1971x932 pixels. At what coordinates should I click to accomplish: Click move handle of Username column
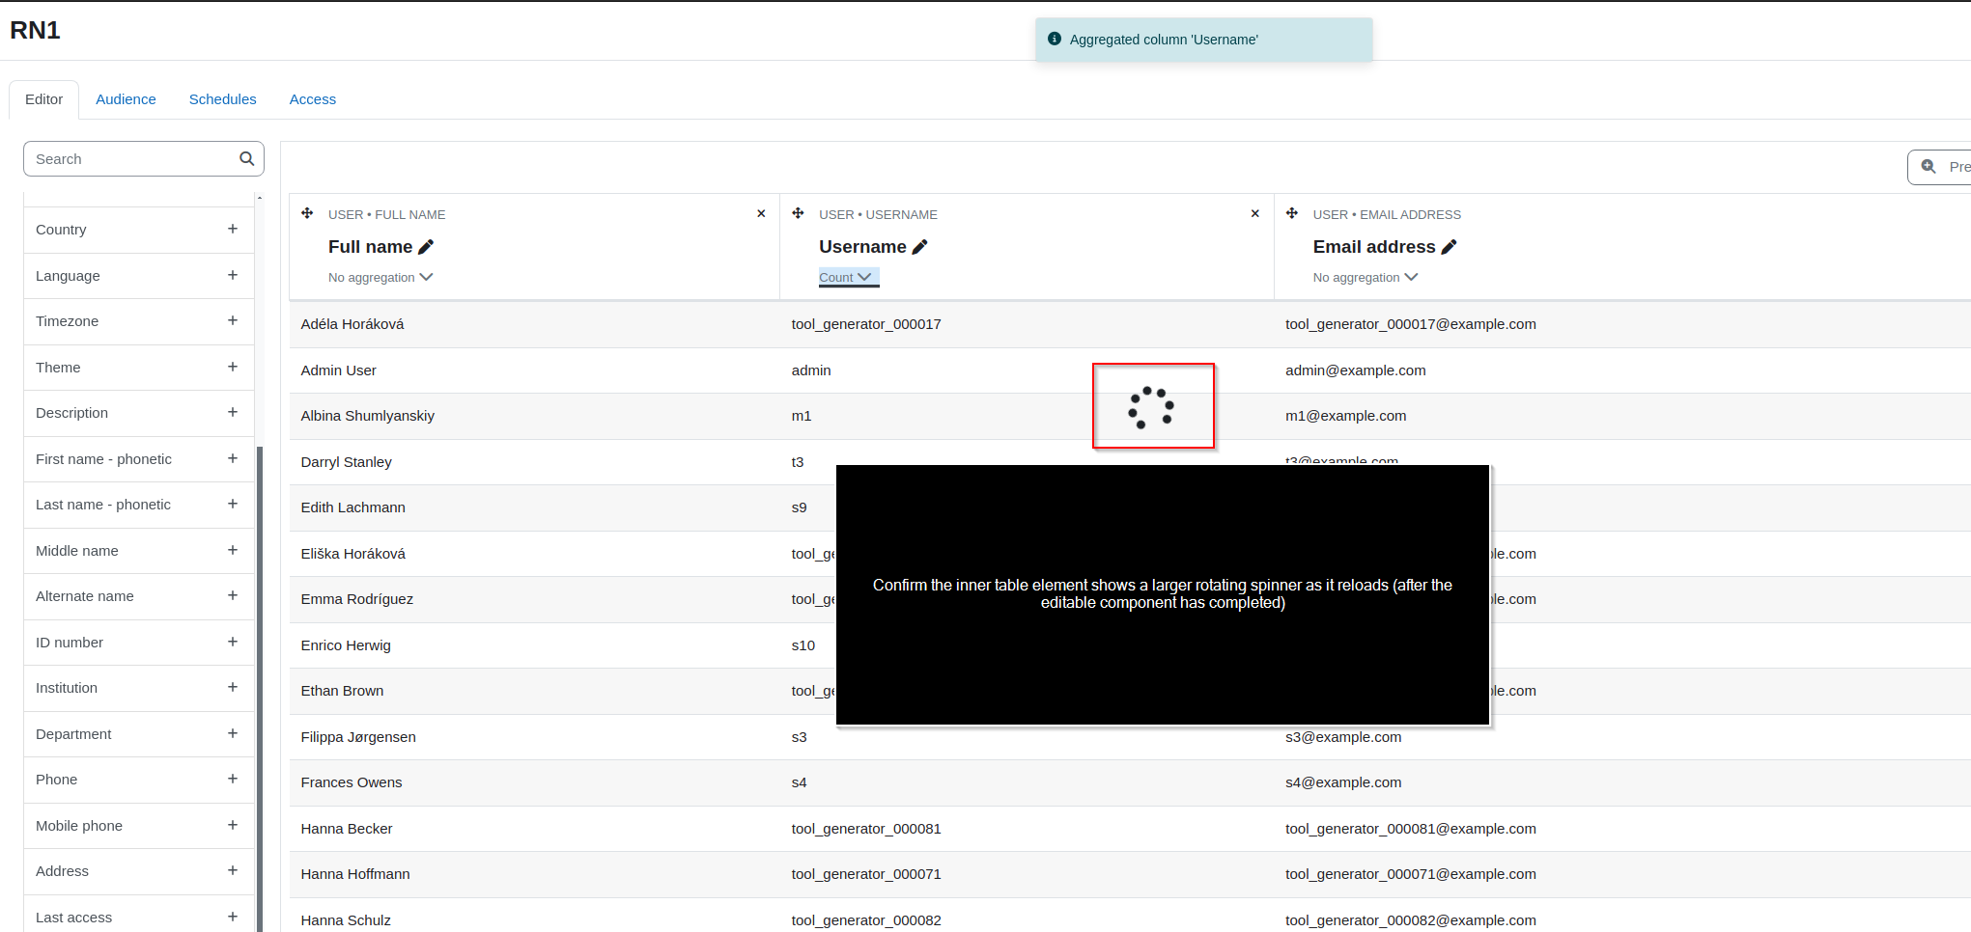[798, 213]
